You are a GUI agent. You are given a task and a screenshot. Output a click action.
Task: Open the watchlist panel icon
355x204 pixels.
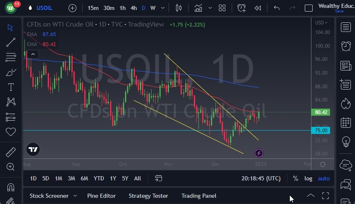pyautogui.click(x=345, y=27)
